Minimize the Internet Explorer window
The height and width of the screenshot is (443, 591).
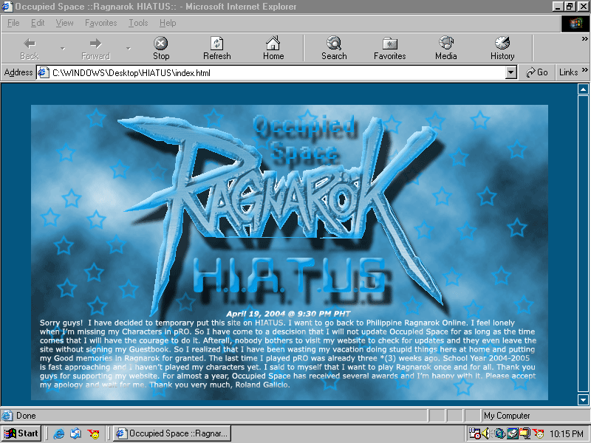coord(558,7)
